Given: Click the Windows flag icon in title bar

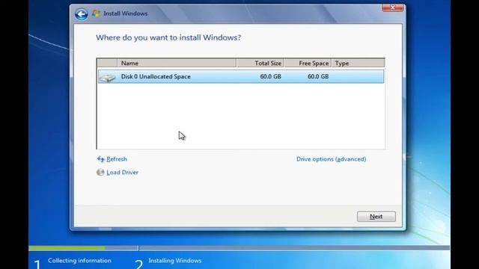Looking at the screenshot, I should tap(96, 13).
